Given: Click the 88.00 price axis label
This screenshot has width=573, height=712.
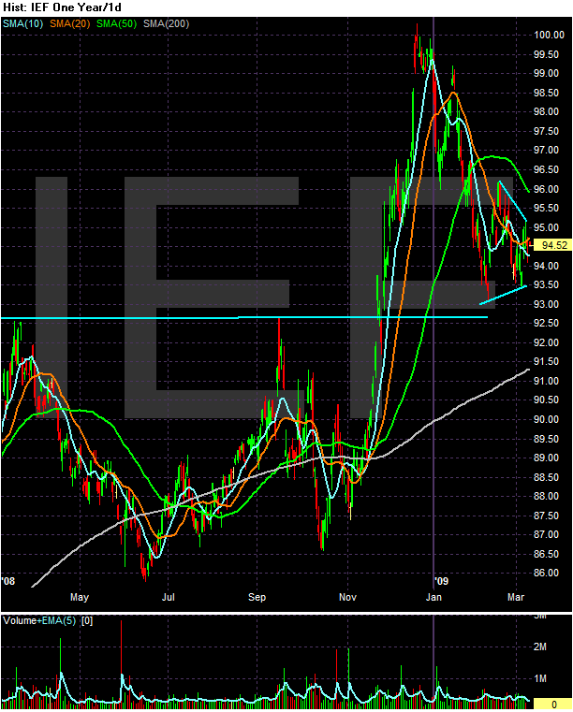Looking at the screenshot, I should pos(546,496).
